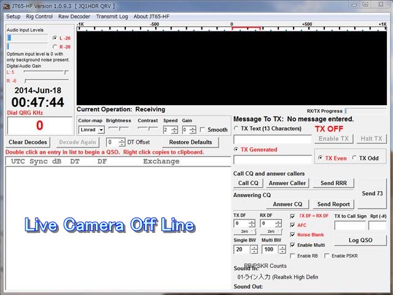Click the DT Offset spinner arrows
Viewport: 393px width, 295px height.
coord(122,142)
